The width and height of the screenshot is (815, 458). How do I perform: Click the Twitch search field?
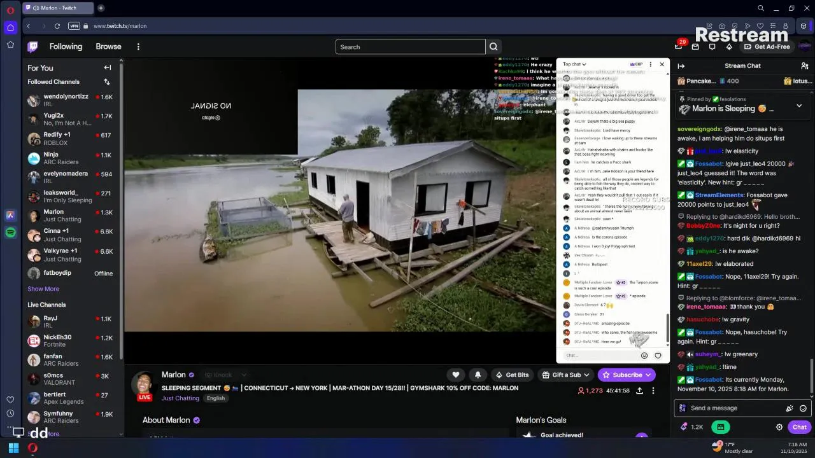tap(411, 46)
